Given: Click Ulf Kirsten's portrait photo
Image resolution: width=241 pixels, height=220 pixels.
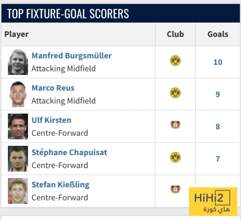Looking at the screenshot, I should 18,127.
